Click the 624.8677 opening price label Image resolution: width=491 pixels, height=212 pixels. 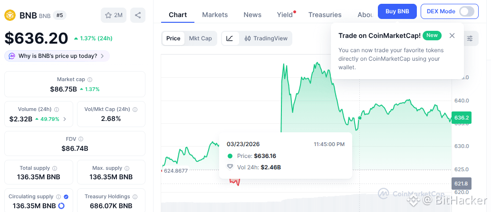tap(176, 171)
